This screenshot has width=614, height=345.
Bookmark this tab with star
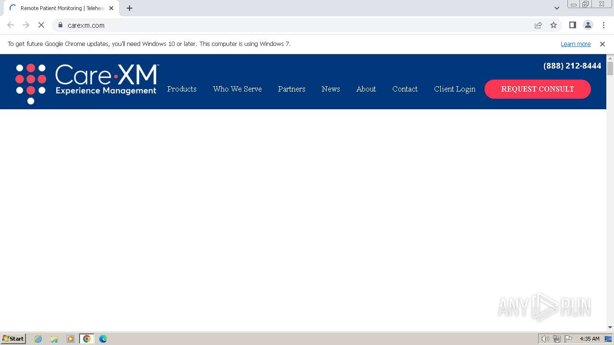(x=554, y=25)
